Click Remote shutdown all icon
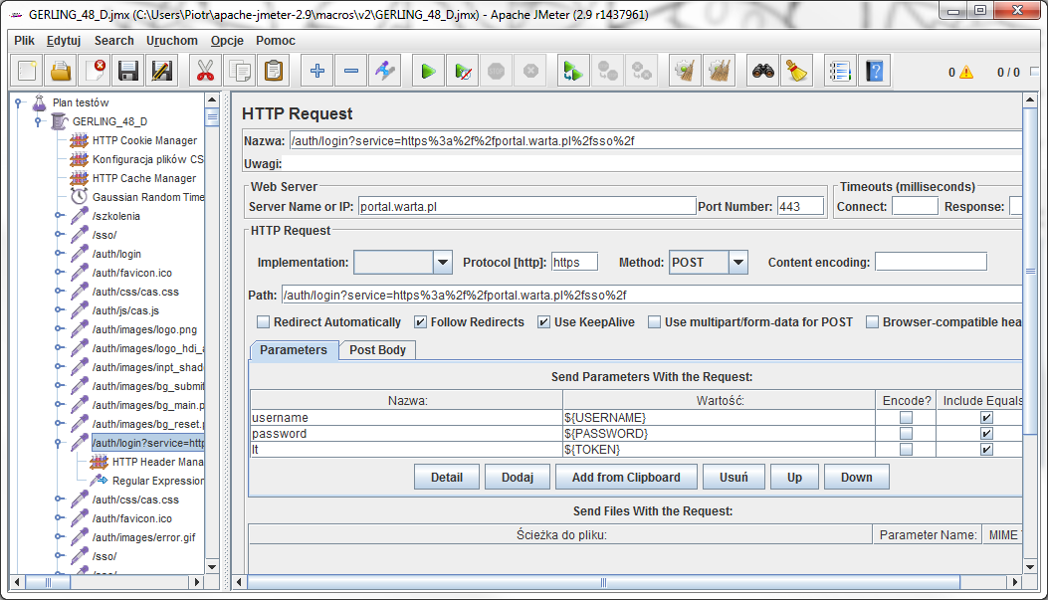The height and width of the screenshot is (600, 1048). pos(642,71)
